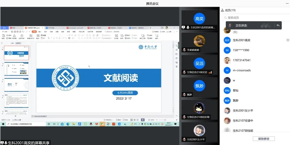
Task: Click the reply arrow icon in the speaking bar
Action: pos(278,25)
